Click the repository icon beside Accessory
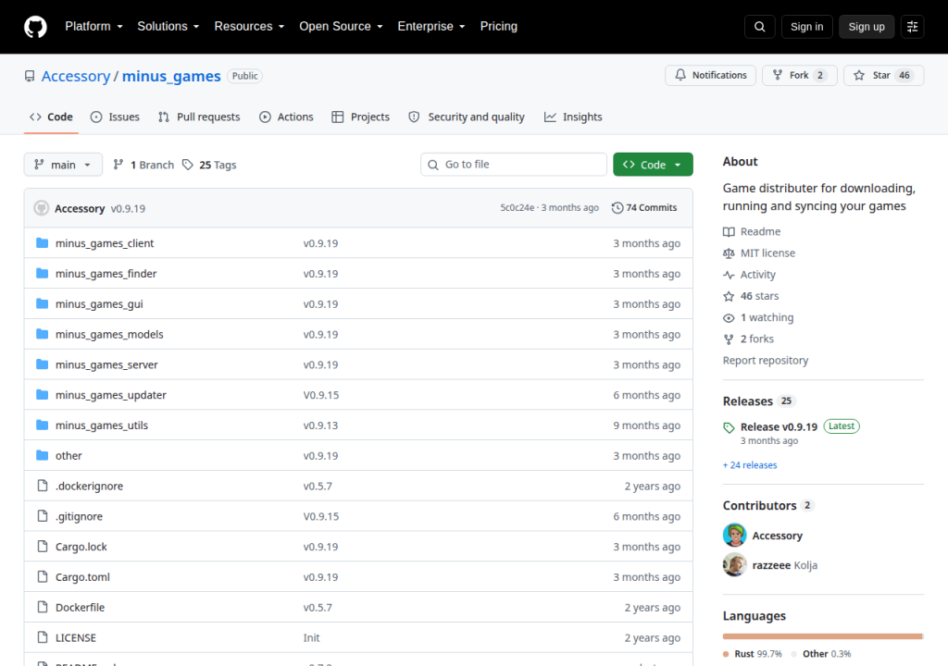This screenshot has width=948, height=666. pos(30,76)
